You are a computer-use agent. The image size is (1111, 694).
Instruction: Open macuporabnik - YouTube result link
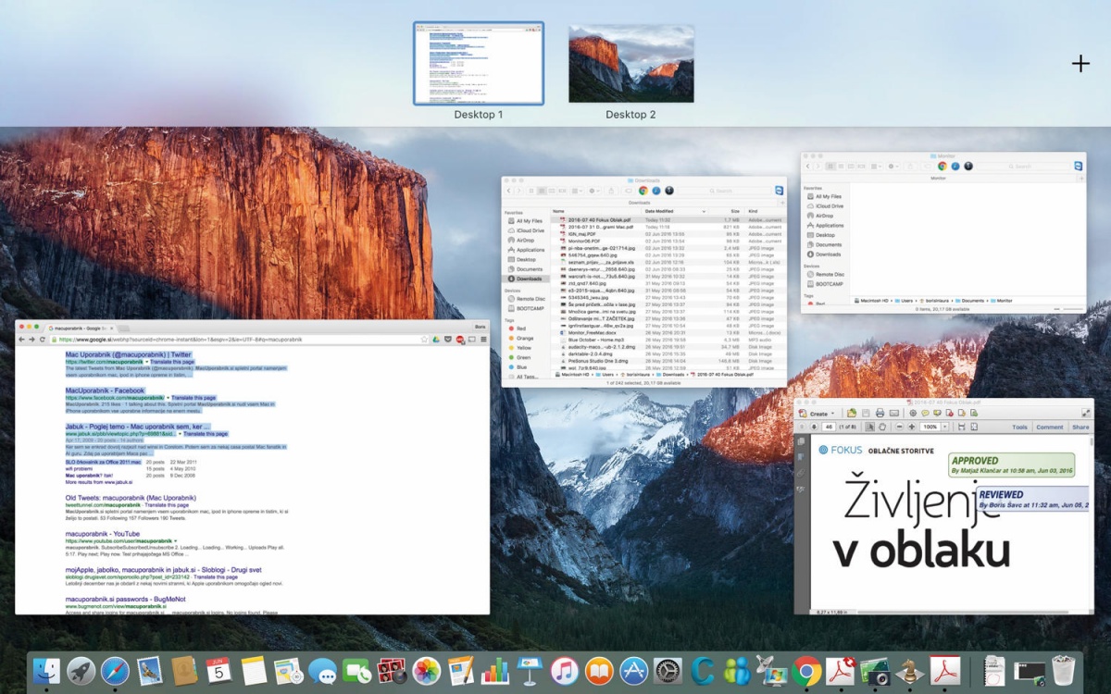[102, 533]
